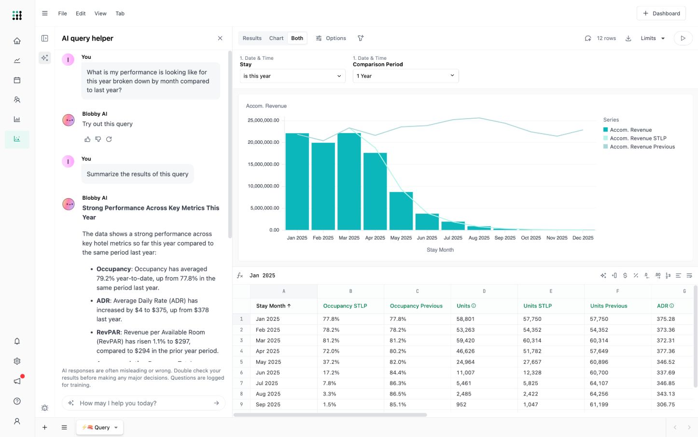The height and width of the screenshot is (437, 698).
Task: Open the Comparison Period '1 Year' dropdown
Action: coord(405,76)
